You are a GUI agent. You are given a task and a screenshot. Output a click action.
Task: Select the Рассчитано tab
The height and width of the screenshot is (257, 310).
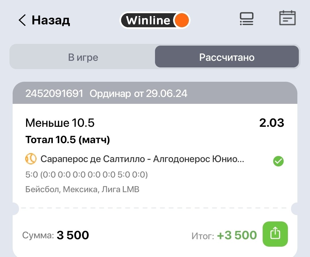[x=227, y=57]
